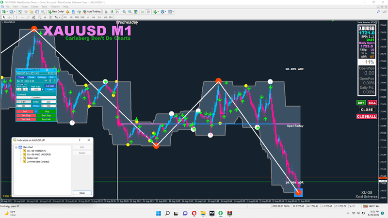Zoom out the chart with magnifier minus
The width and height of the screenshot is (388, 218).
tap(130, 12)
